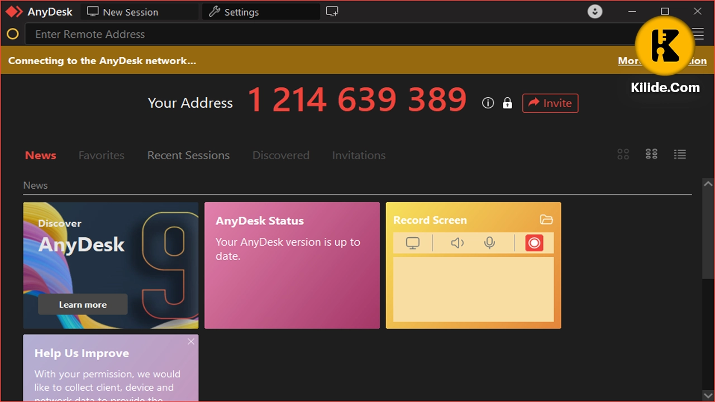Focus the Enter Remote Address field

point(330,35)
